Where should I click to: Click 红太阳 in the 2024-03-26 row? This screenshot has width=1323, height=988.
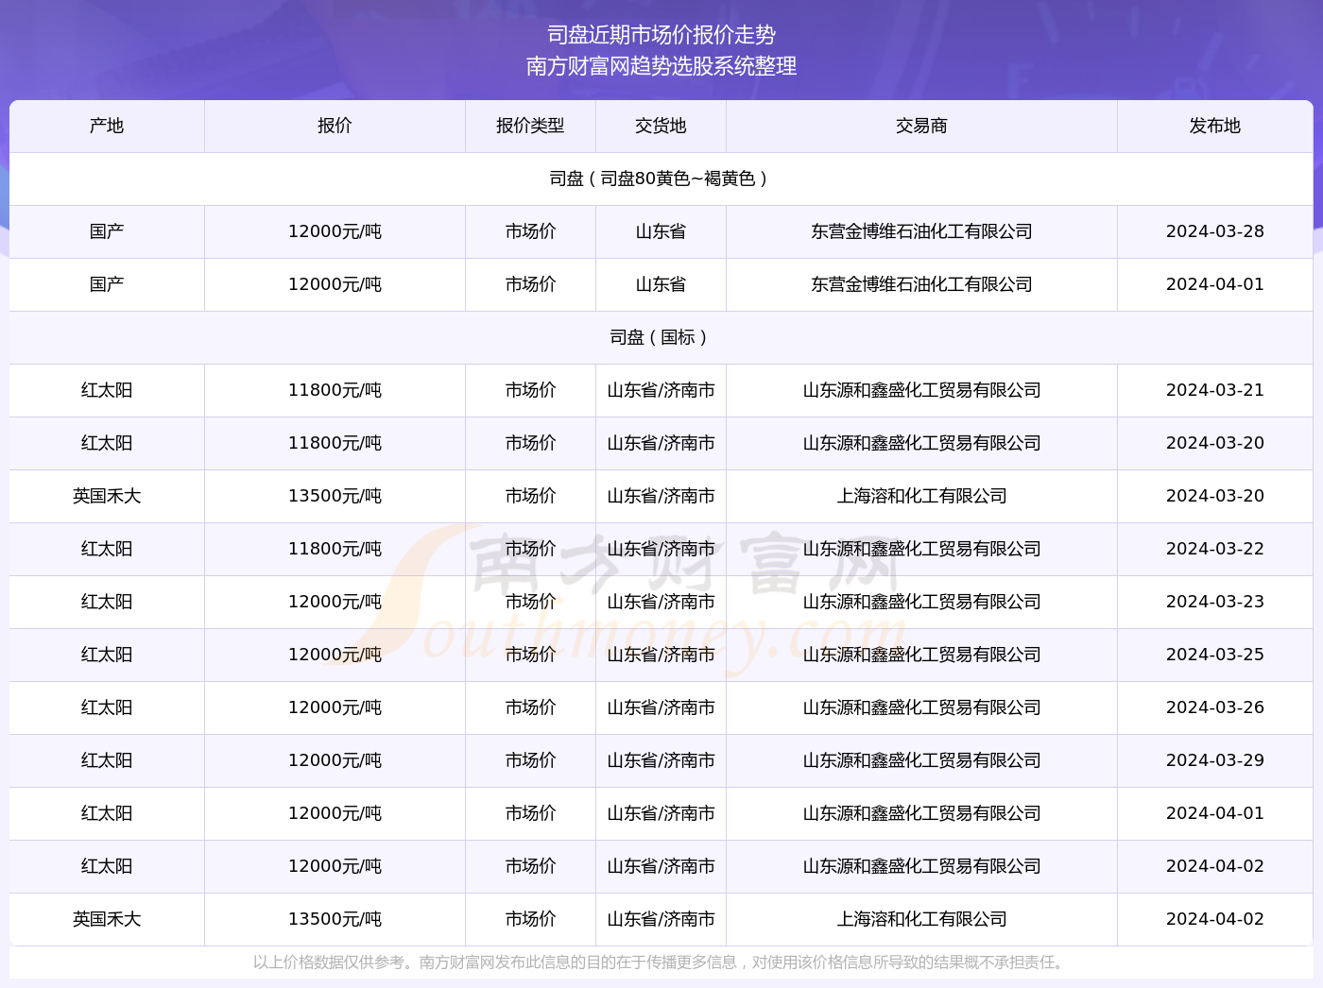(107, 707)
